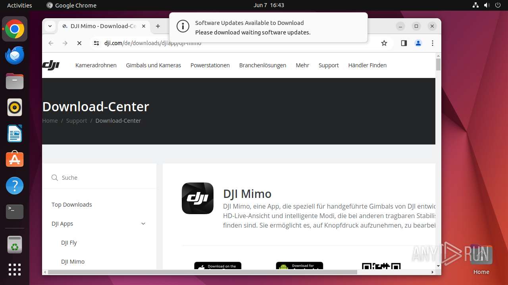Open the Mehr menu item
Screen dimensions: 508x285
pyautogui.click(x=302, y=65)
